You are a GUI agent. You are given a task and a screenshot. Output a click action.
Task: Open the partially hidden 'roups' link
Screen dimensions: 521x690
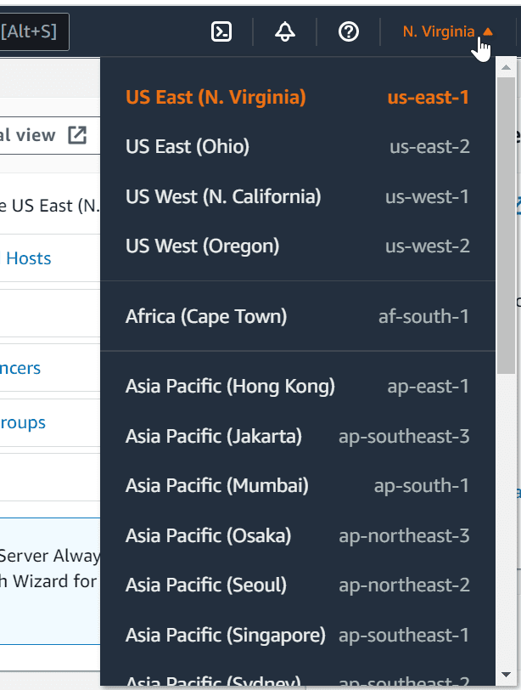(23, 422)
